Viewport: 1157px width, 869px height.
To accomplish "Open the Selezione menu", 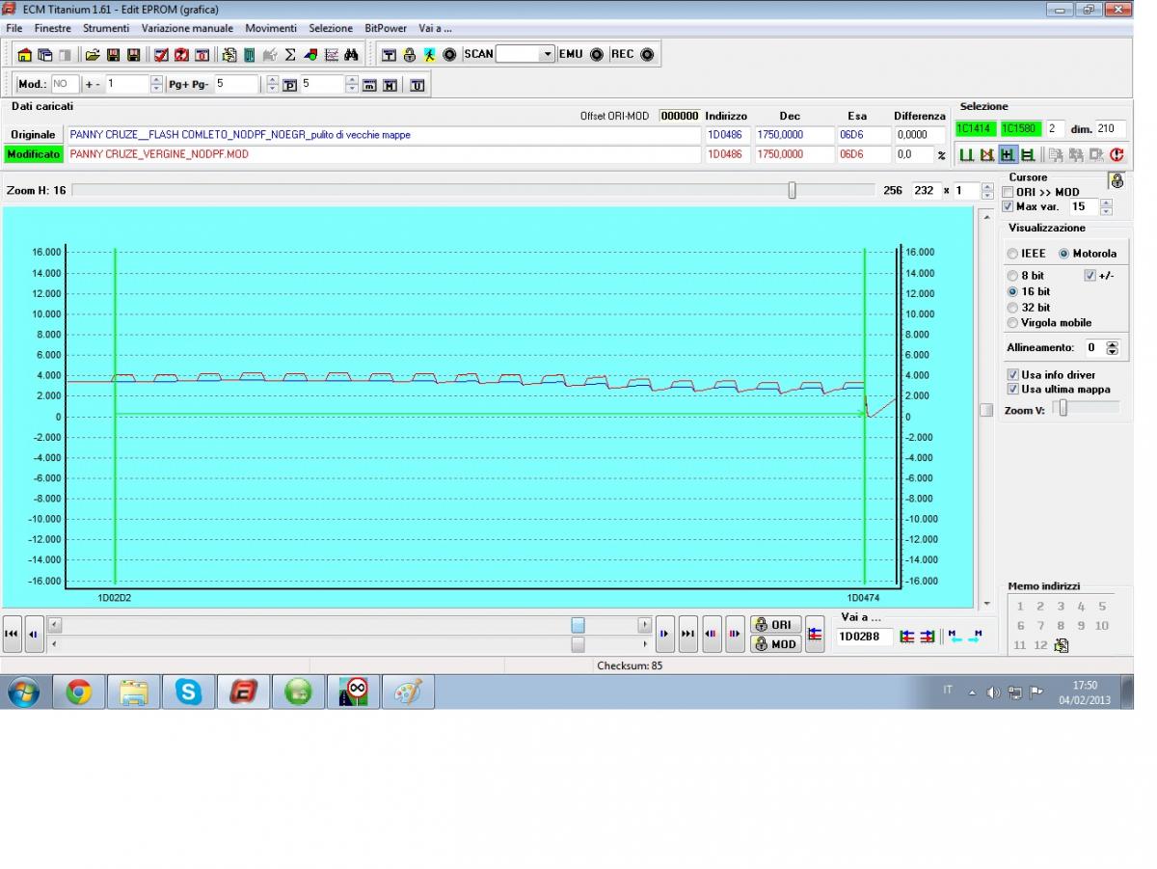I will [331, 28].
